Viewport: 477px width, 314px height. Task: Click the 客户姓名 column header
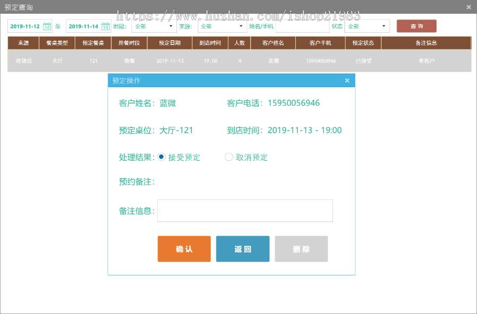(x=272, y=43)
